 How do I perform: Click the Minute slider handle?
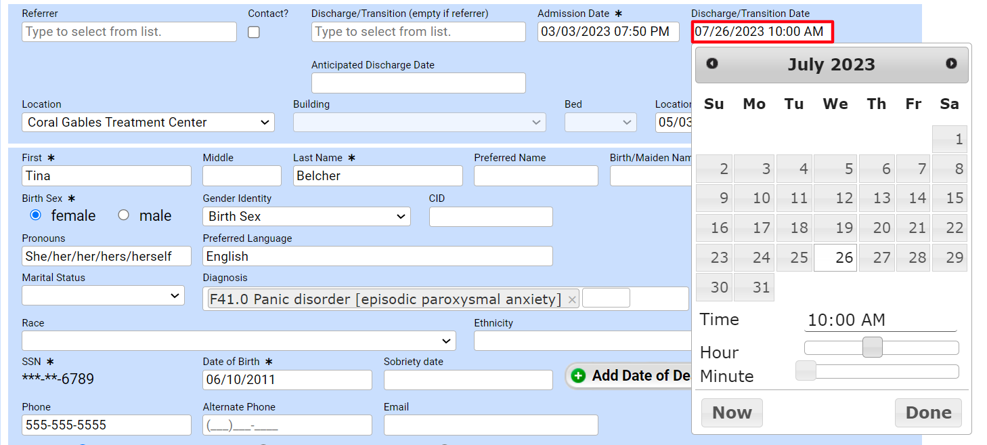click(806, 371)
